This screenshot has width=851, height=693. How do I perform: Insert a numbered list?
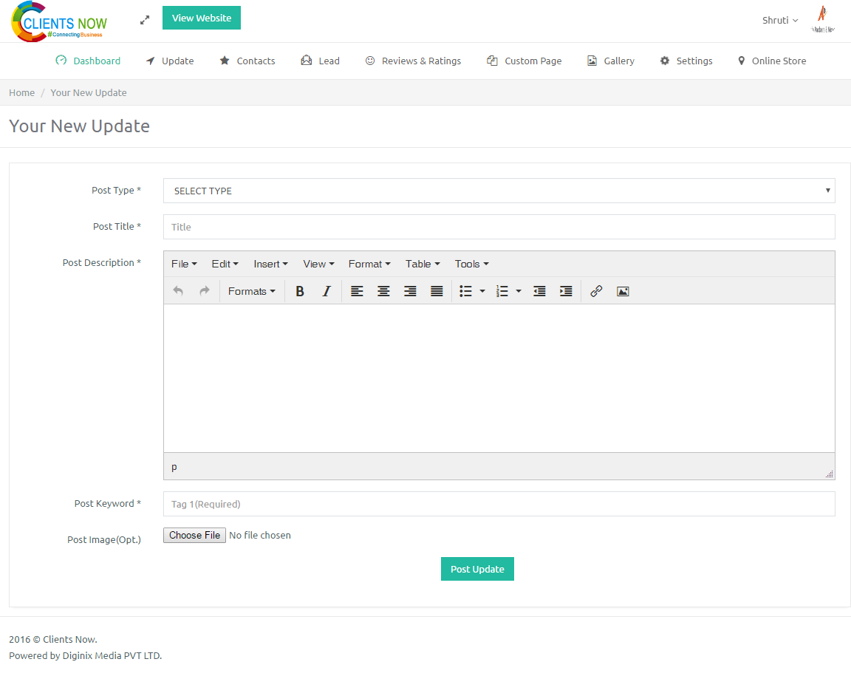point(502,291)
